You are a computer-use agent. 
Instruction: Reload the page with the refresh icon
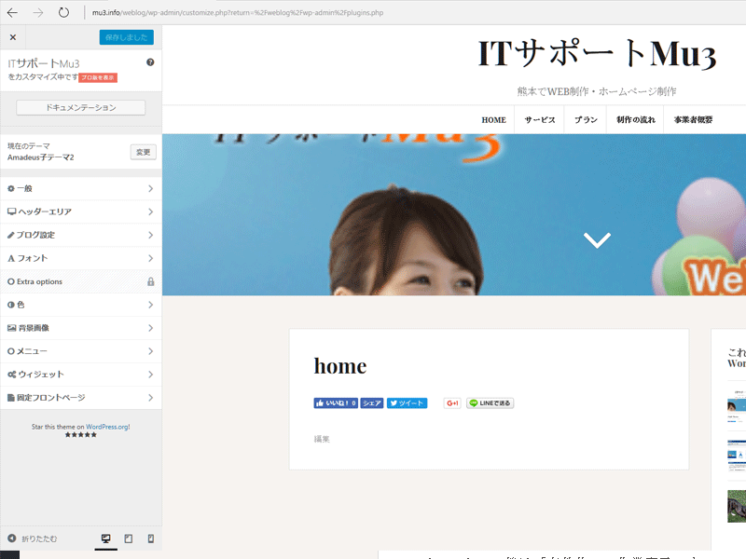(x=63, y=13)
